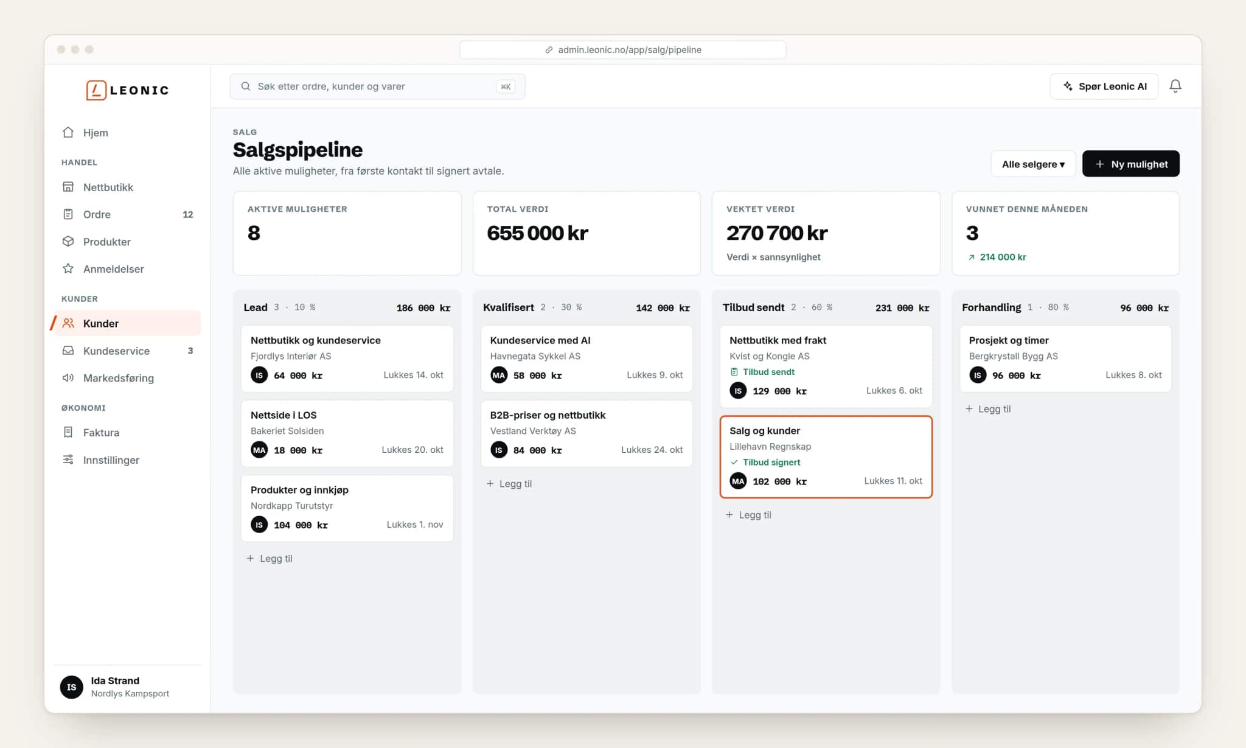Click the Produkter box icon
Viewport: 1246px width, 748px height.
(68, 242)
